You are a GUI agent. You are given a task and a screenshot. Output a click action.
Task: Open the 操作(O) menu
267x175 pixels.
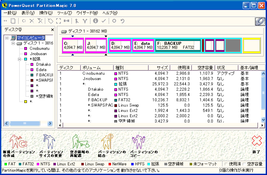[x=46, y=13]
